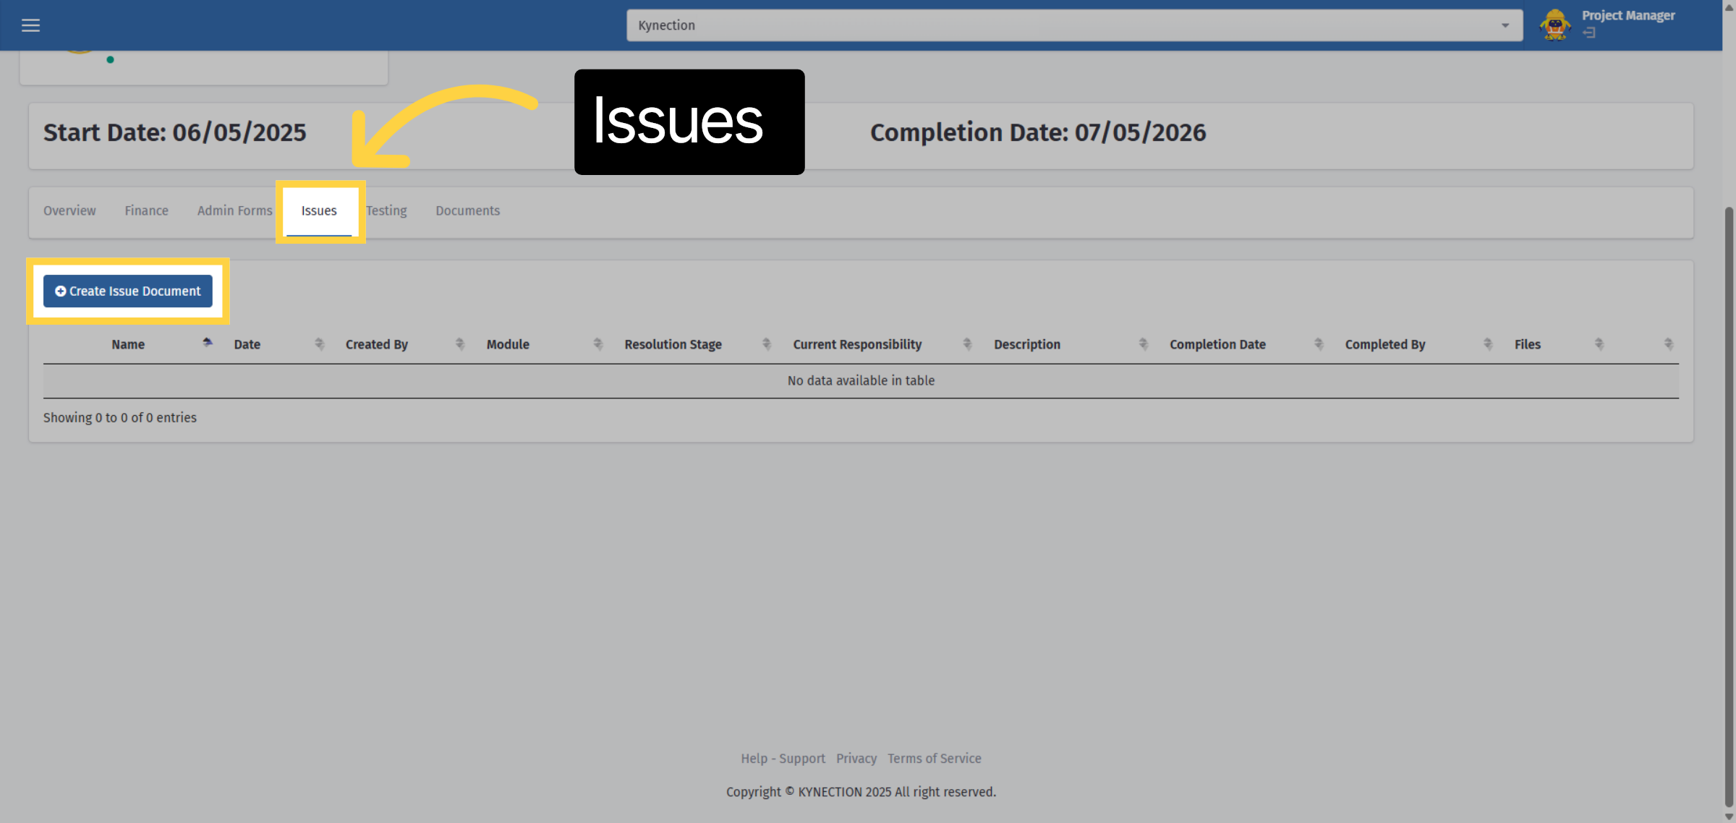Sort by Completion Date arrow

pos(1319,344)
